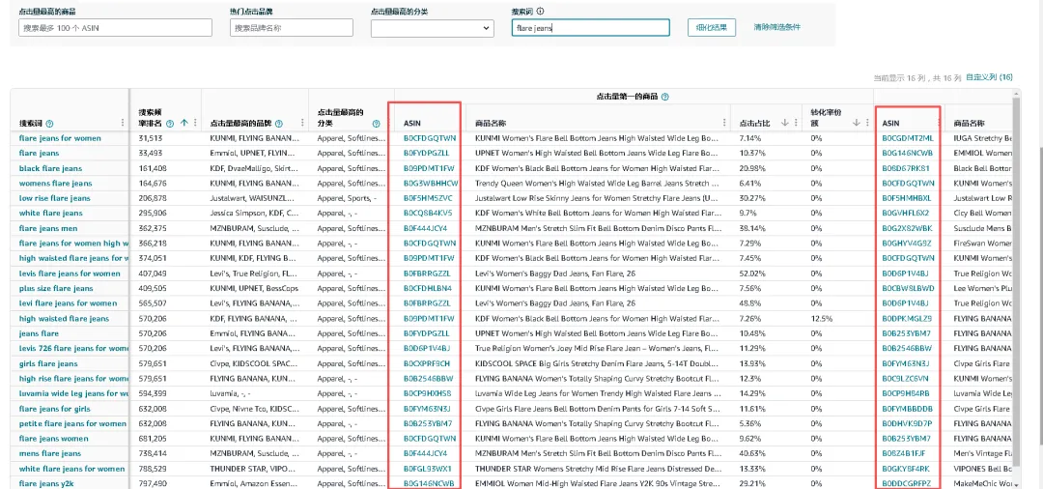Image resolution: width=1043 pixels, height=489 pixels.
Task: Open ASIN link B0CBW8LBWD
Action: pyautogui.click(x=909, y=288)
